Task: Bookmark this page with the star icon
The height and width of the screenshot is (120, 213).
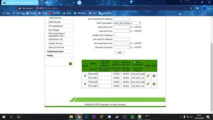Action: 191,8
